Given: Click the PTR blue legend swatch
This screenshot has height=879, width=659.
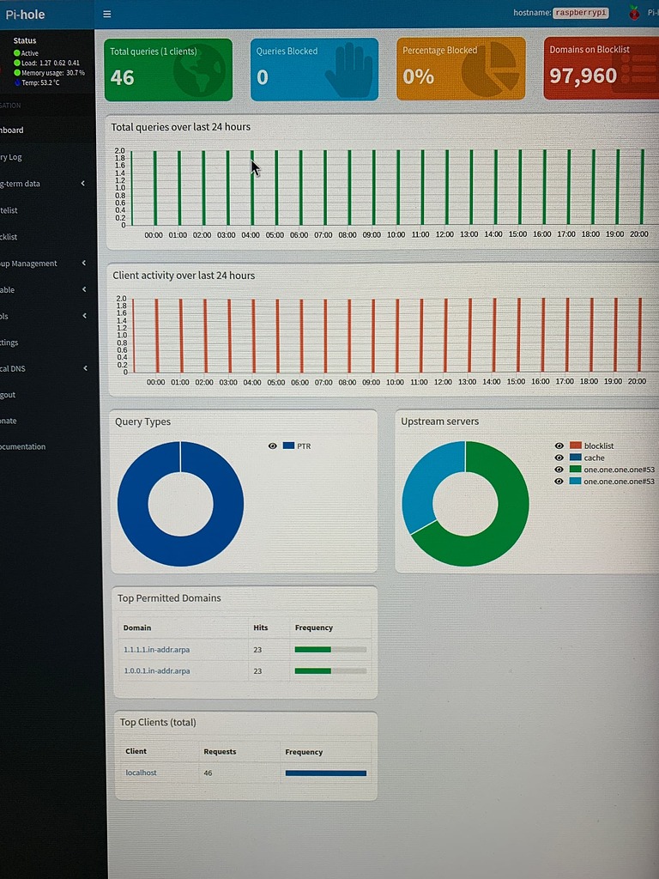Looking at the screenshot, I should [288, 446].
